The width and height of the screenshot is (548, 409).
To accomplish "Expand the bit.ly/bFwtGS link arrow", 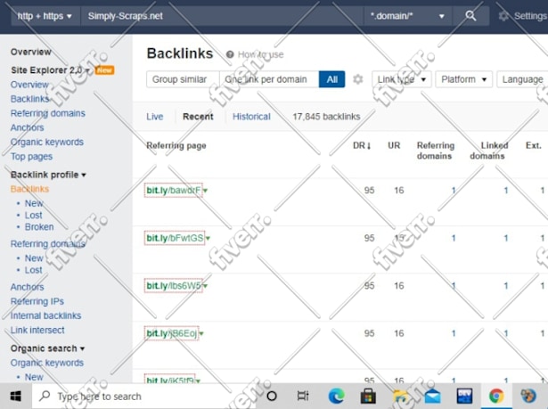I will pyautogui.click(x=208, y=239).
